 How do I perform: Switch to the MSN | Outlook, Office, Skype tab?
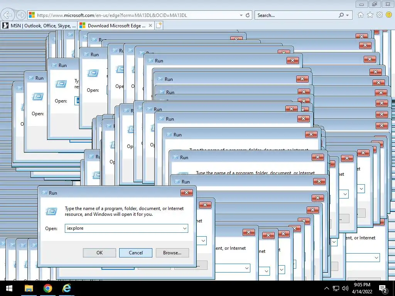[39, 25]
